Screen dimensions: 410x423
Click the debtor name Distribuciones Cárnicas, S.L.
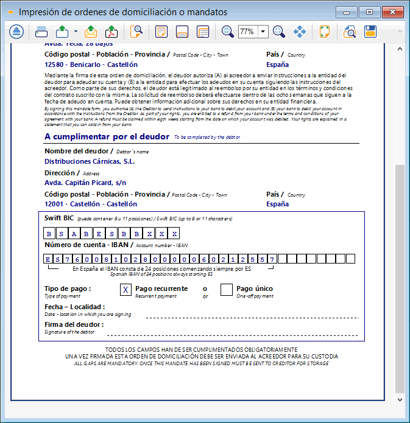tap(90, 161)
